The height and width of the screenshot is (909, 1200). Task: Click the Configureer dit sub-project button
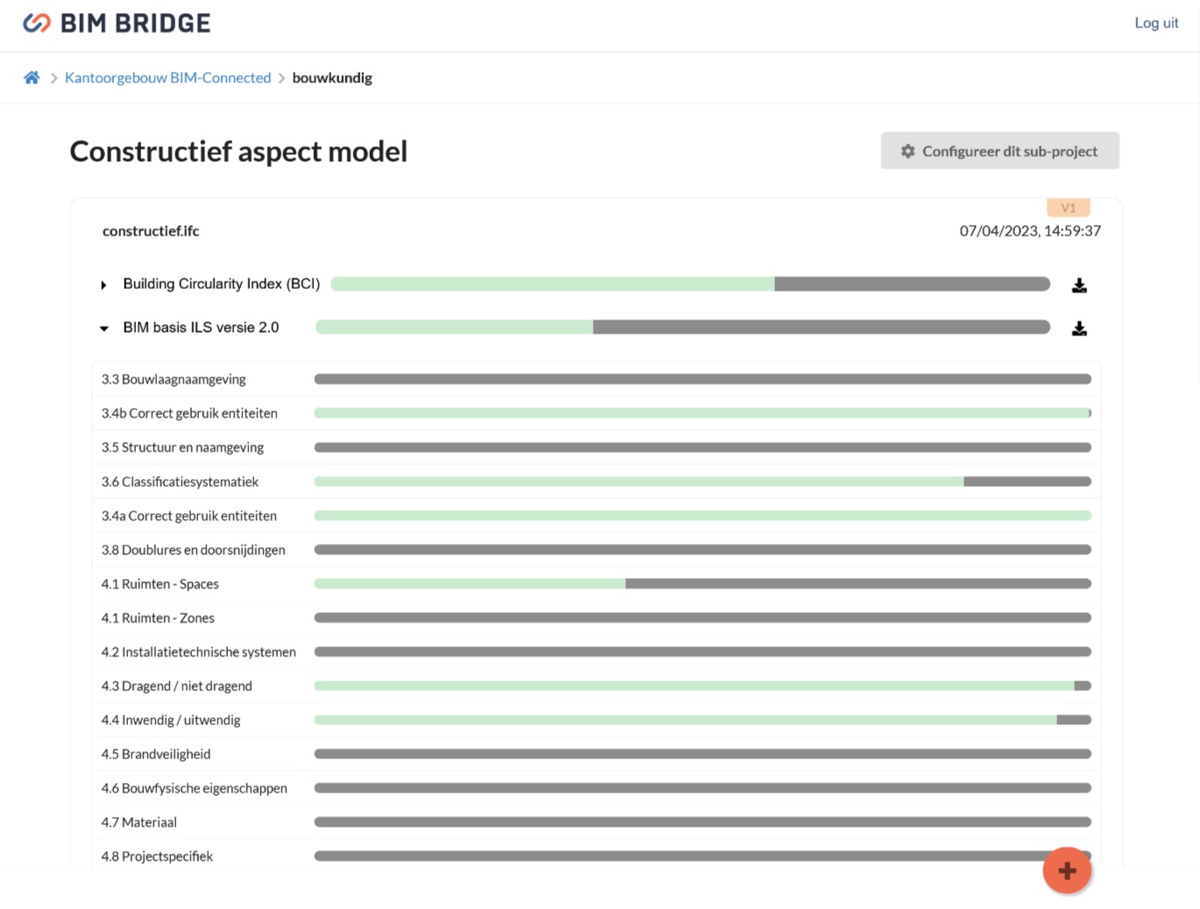pyautogui.click(x=999, y=151)
